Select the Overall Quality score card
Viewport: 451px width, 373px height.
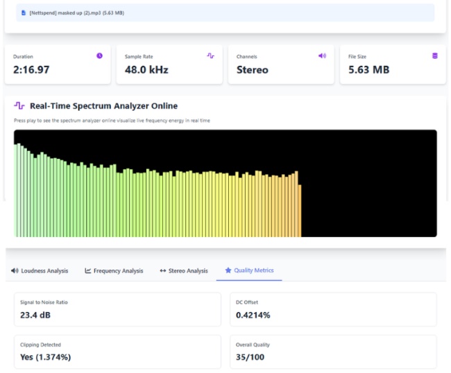(333, 352)
